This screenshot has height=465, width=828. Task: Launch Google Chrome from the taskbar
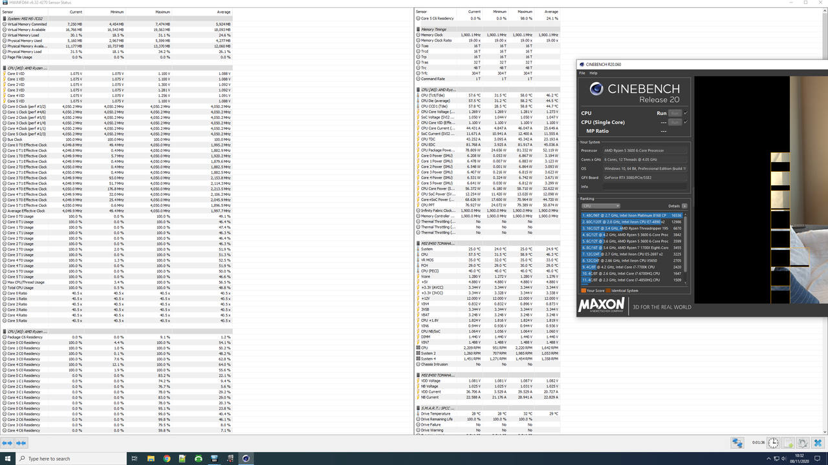click(167, 459)
